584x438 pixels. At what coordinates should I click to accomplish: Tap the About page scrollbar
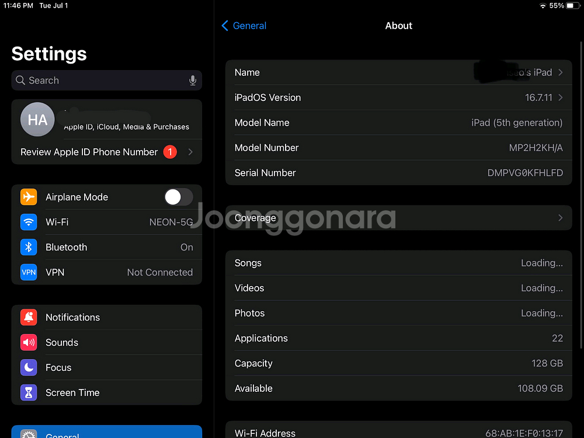pyautogui.click(x=581, y=195)
